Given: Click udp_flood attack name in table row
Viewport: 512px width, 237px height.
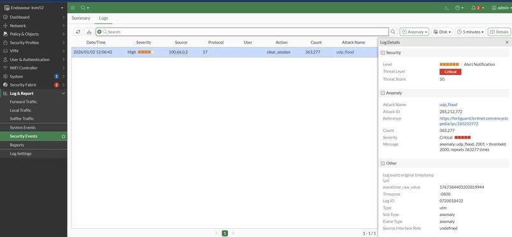Looking at the screenshot, I should pos(345,52).
